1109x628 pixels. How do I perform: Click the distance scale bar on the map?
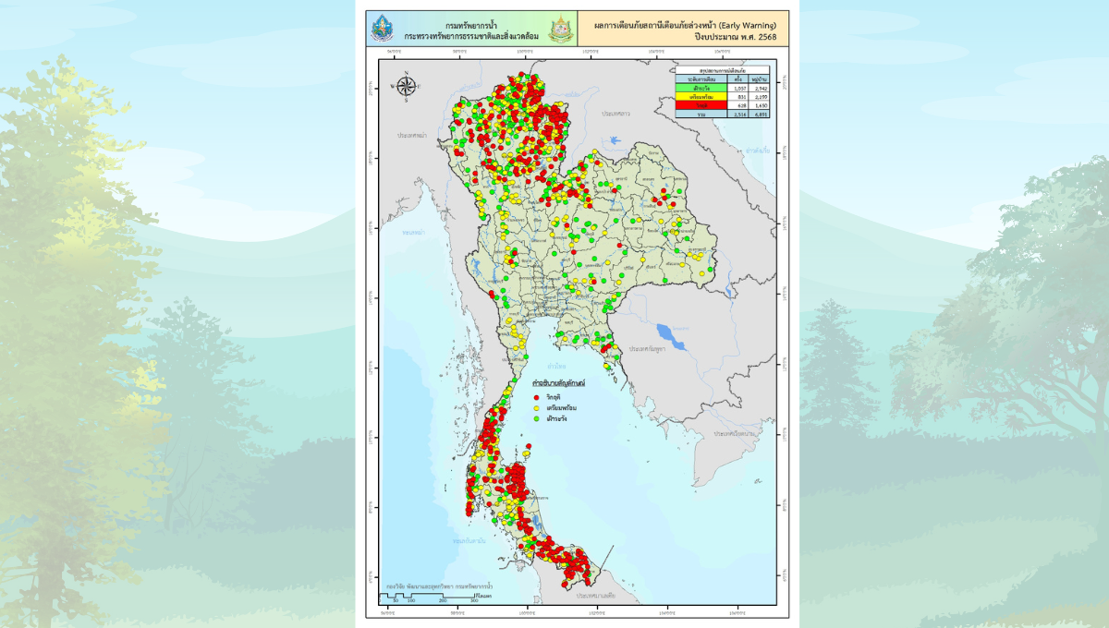[x=430, y=594]
